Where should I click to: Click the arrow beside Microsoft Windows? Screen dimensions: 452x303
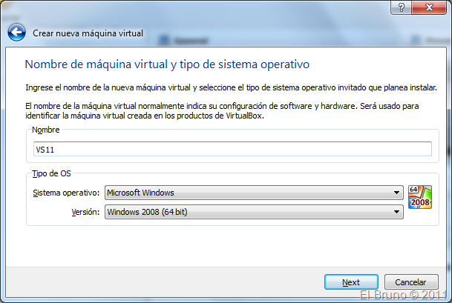pyautogui.click(x=397, y=193)
